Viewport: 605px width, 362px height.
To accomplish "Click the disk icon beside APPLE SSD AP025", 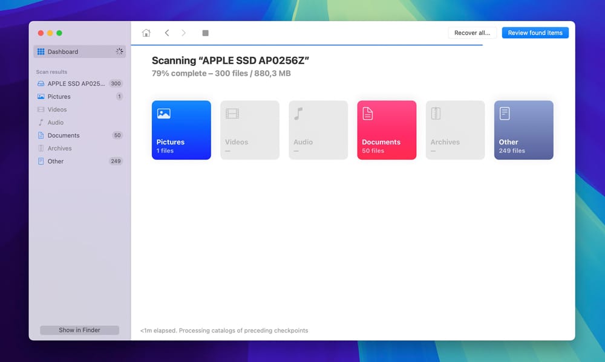I will [40, 83].
